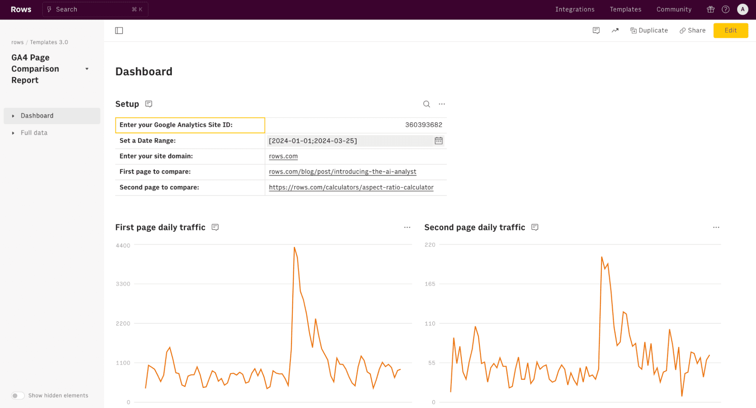Viewport: 756px width, 408px height.
Task: Open the date range calendar picker
Action: [438, 141]
